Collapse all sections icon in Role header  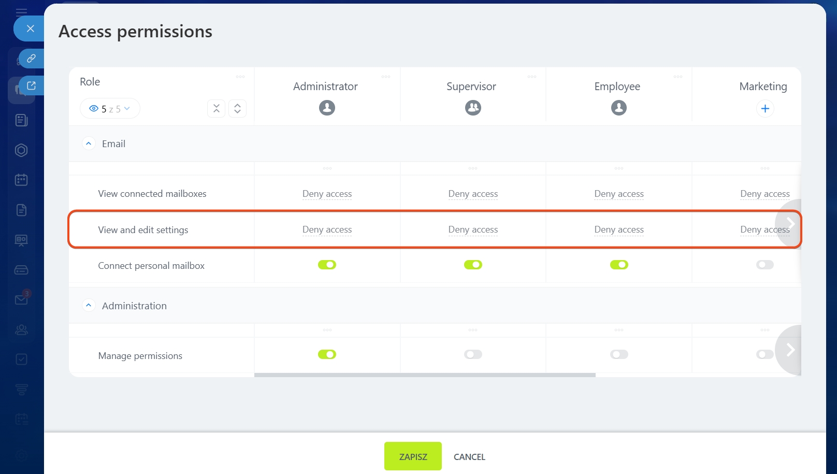pyautogui.click(x=217, y=108)
